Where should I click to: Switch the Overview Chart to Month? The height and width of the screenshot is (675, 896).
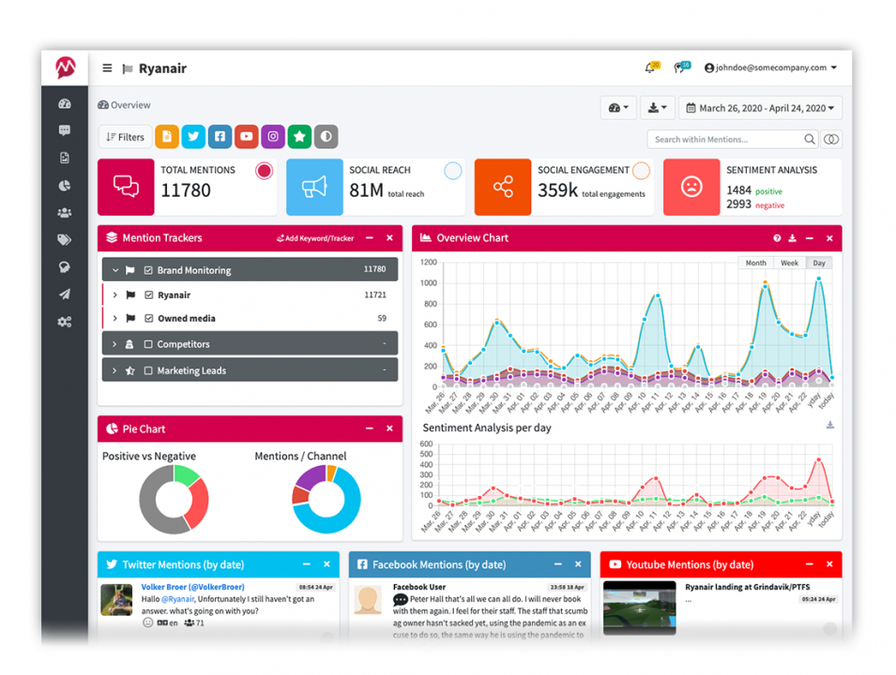pos(755,262)
